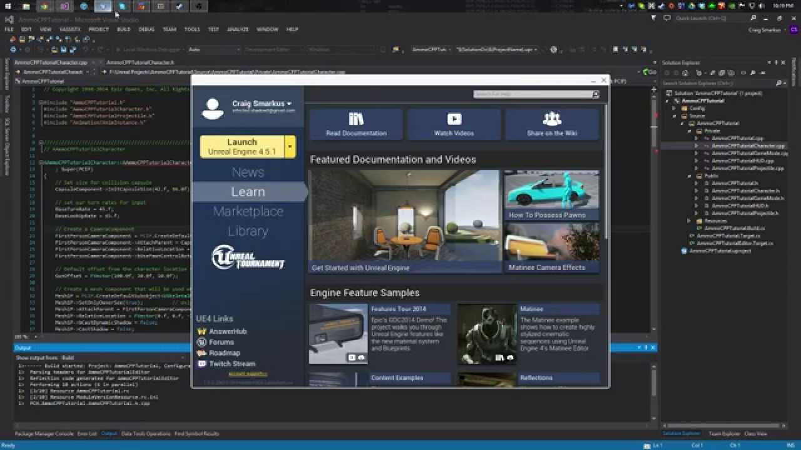
Task: Open Visual Studio HELP menu
Action: (x=292, y=29)
